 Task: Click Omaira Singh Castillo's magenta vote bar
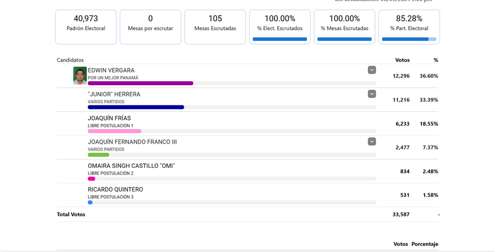(91, 179)
